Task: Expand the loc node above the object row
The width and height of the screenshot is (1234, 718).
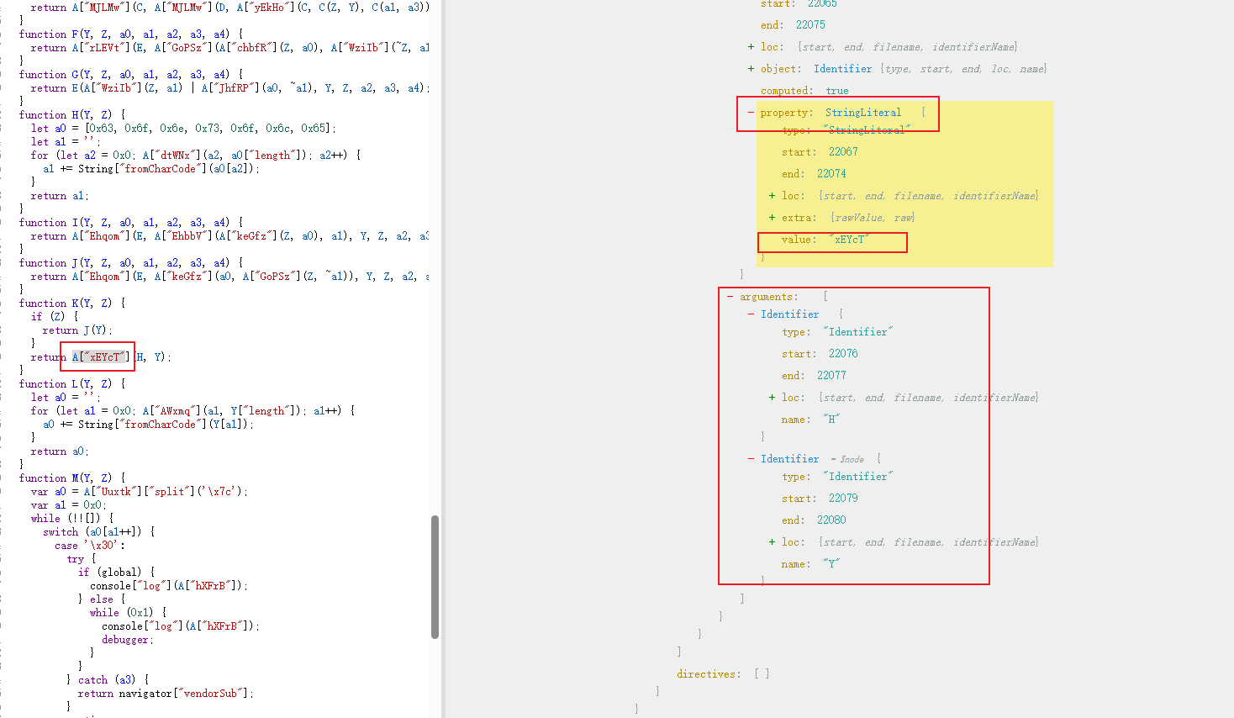Action: pos(751,47)
